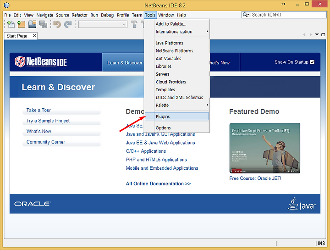
Task: Click the Take a Tour link
Action: click(x=38, y=110)
